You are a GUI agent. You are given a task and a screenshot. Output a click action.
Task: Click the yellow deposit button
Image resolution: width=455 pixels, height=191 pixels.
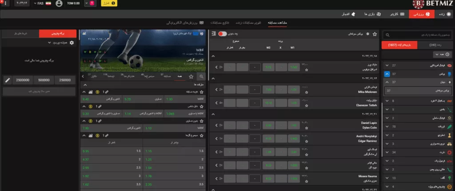[x=109, y=4]
